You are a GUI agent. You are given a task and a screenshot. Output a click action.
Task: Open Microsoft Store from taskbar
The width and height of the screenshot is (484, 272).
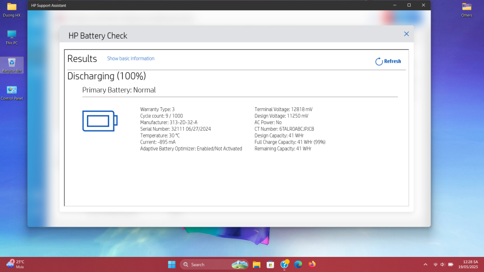click(x=270, y=264)
